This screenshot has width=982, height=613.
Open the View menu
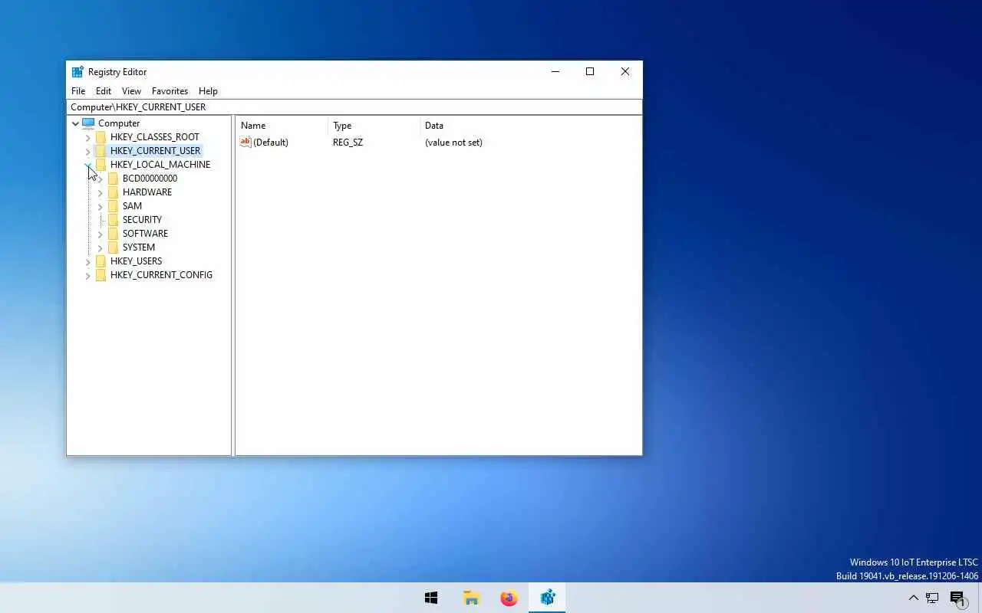(x=131, y=90)
